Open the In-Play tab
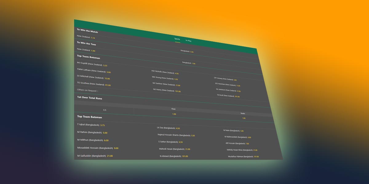Image resolution: width=369 pixels, height=184 pixels. 188,40
